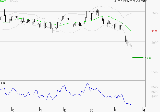This screenshot has height=112, width=160.
Task: Click the 2000 price axis label
Action: [155, 43]
